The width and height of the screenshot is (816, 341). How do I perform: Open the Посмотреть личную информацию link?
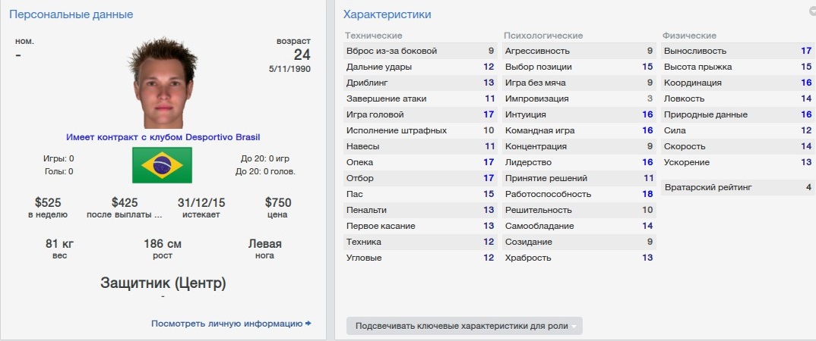(x=231, y=324)
